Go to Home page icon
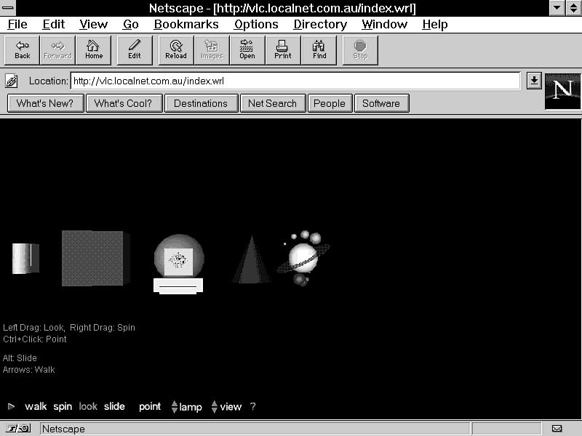The width and height of the screenshot is (582, 436). point(94,50)
